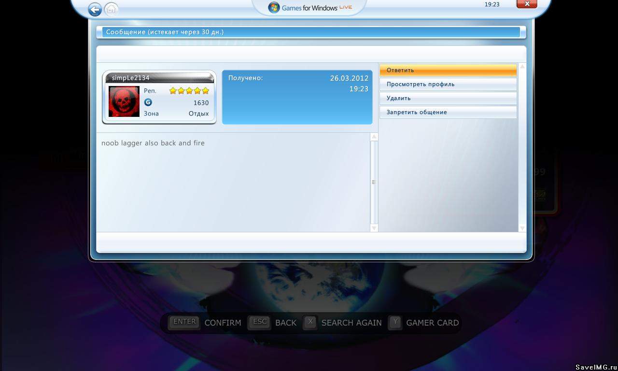
Task: Click the Получено label
Action: 246,78
